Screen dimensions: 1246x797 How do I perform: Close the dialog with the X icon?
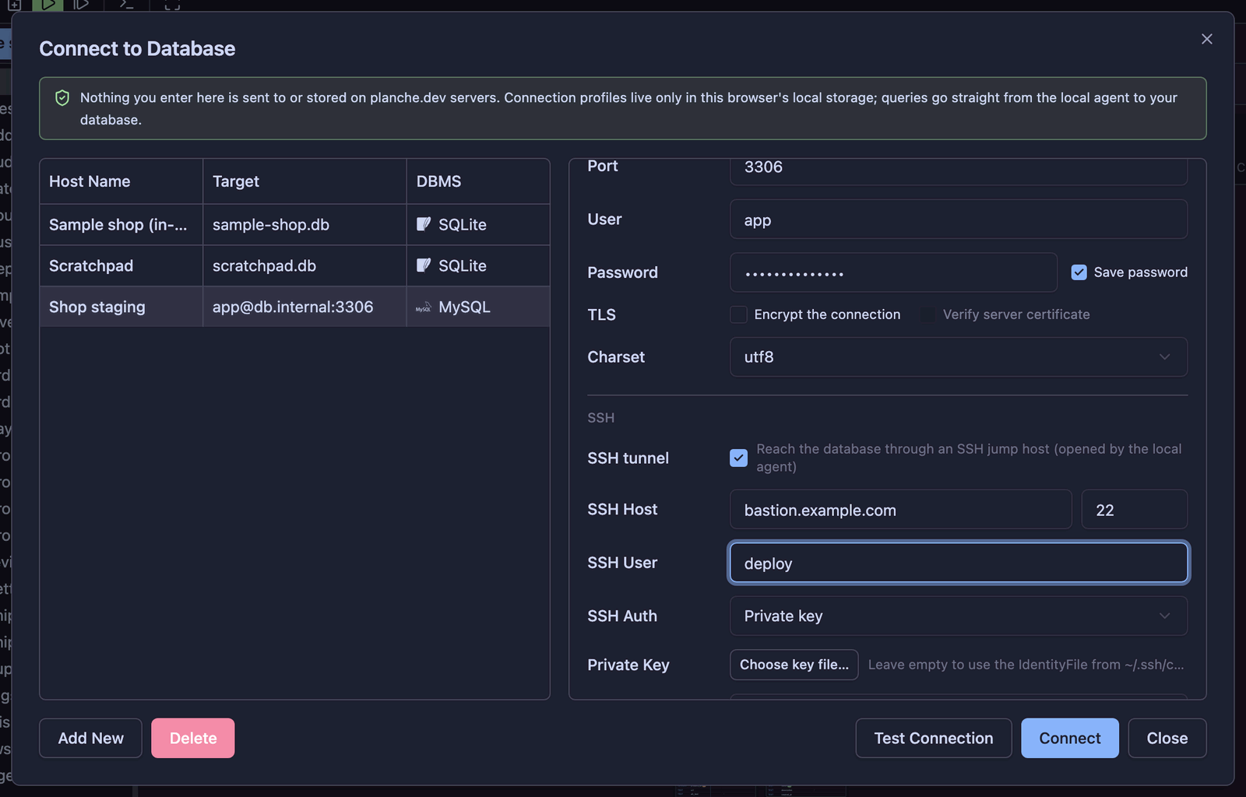click(1206, 39)
